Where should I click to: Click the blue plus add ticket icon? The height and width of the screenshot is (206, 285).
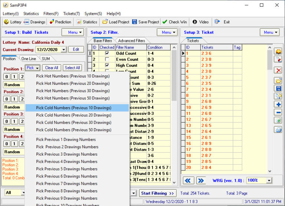[278, 104]
